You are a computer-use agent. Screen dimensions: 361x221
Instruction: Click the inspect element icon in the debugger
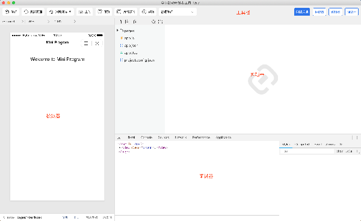coord(119,137)
